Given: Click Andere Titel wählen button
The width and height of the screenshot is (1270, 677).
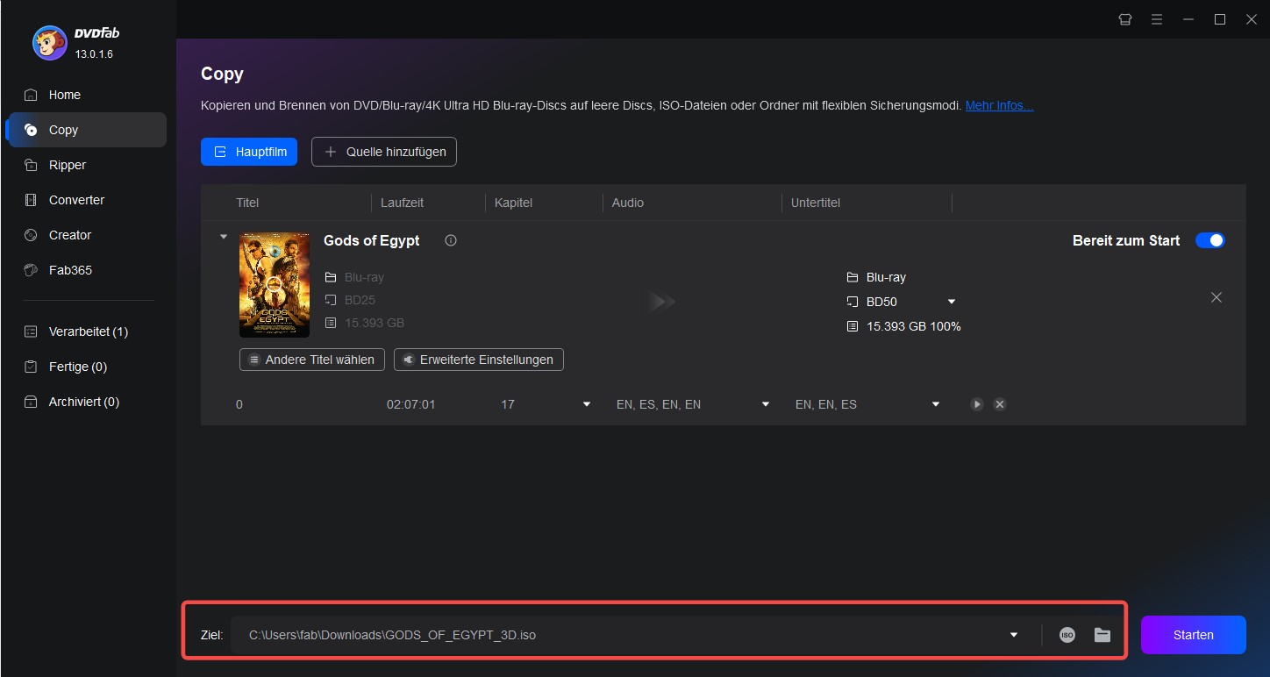Looking at the screenshot, I should tap(312, 360).
